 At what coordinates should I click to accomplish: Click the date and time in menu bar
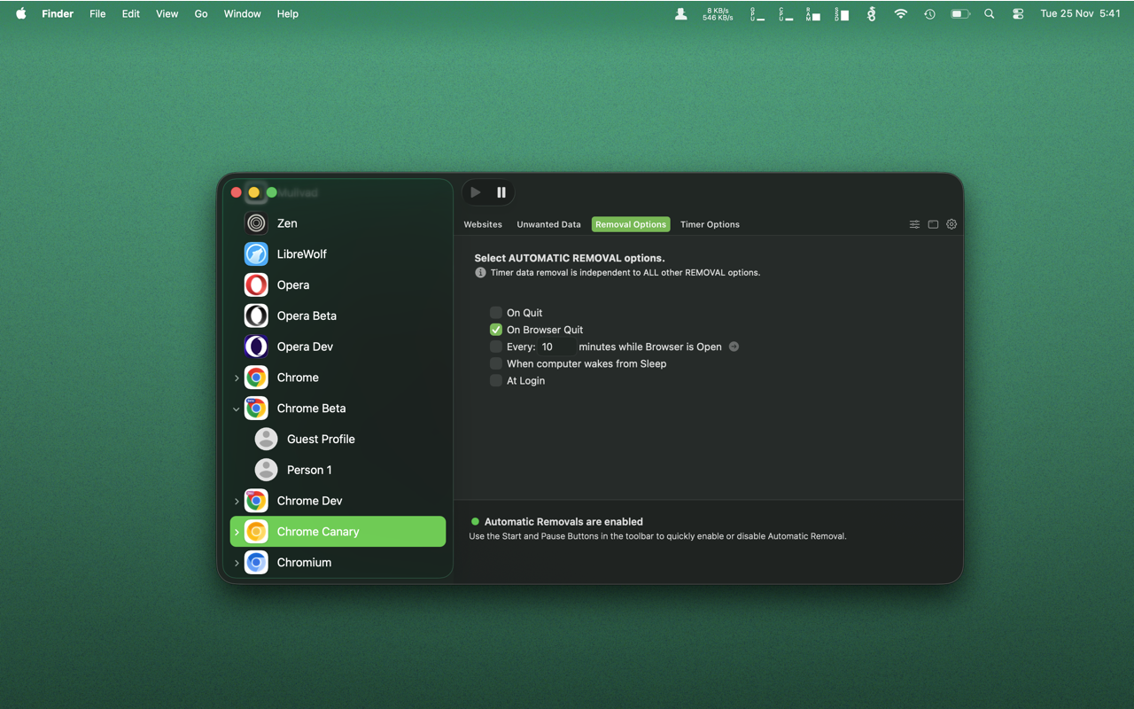1080,14
